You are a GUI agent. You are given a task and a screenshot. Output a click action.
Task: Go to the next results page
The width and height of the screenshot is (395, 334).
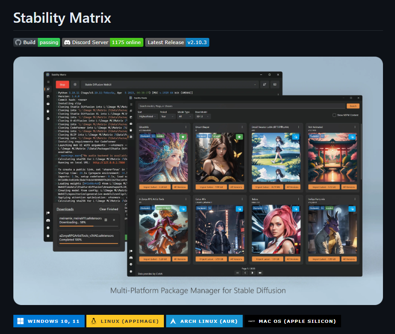pos(252,273)
